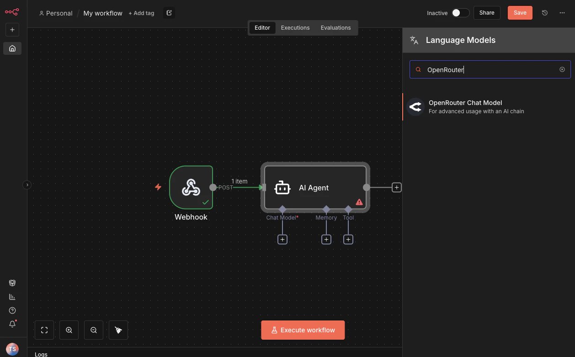Click the AI Agent output plus button

tap(397, 187)
